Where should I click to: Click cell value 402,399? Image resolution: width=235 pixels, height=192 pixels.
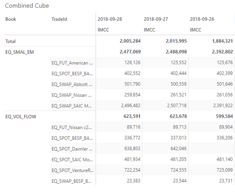[x=225, y=73]
